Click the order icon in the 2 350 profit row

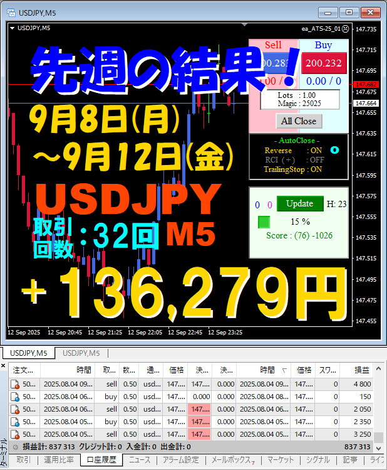point(15,422)
